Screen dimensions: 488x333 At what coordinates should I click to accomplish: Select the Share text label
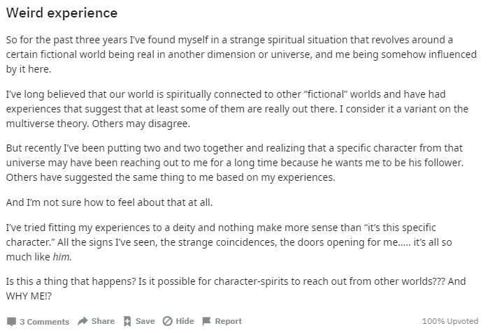pyautogui.click(x=103, y=321)
